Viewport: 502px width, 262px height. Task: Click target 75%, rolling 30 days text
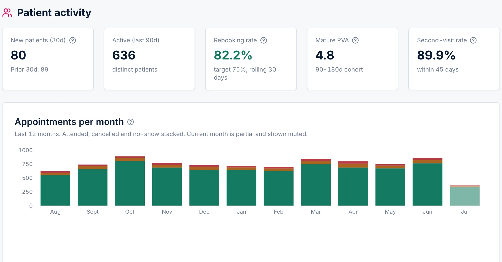pyautogui.click(x=245, y=73)
